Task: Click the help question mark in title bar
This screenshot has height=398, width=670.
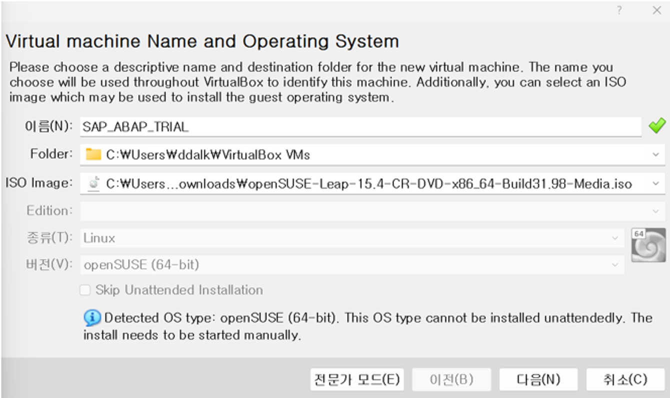Action: (619, 10)
